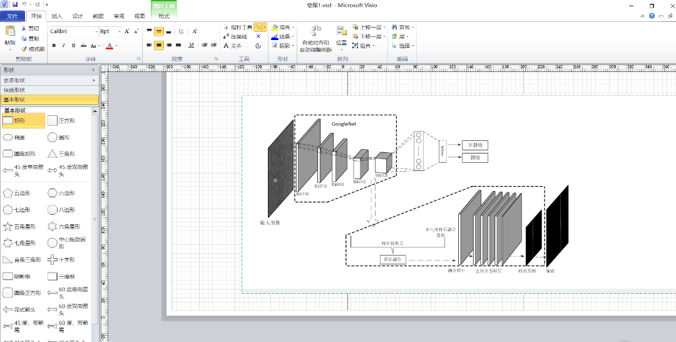
Task: Open the 8pt font size dropdown
Action: 119,31
